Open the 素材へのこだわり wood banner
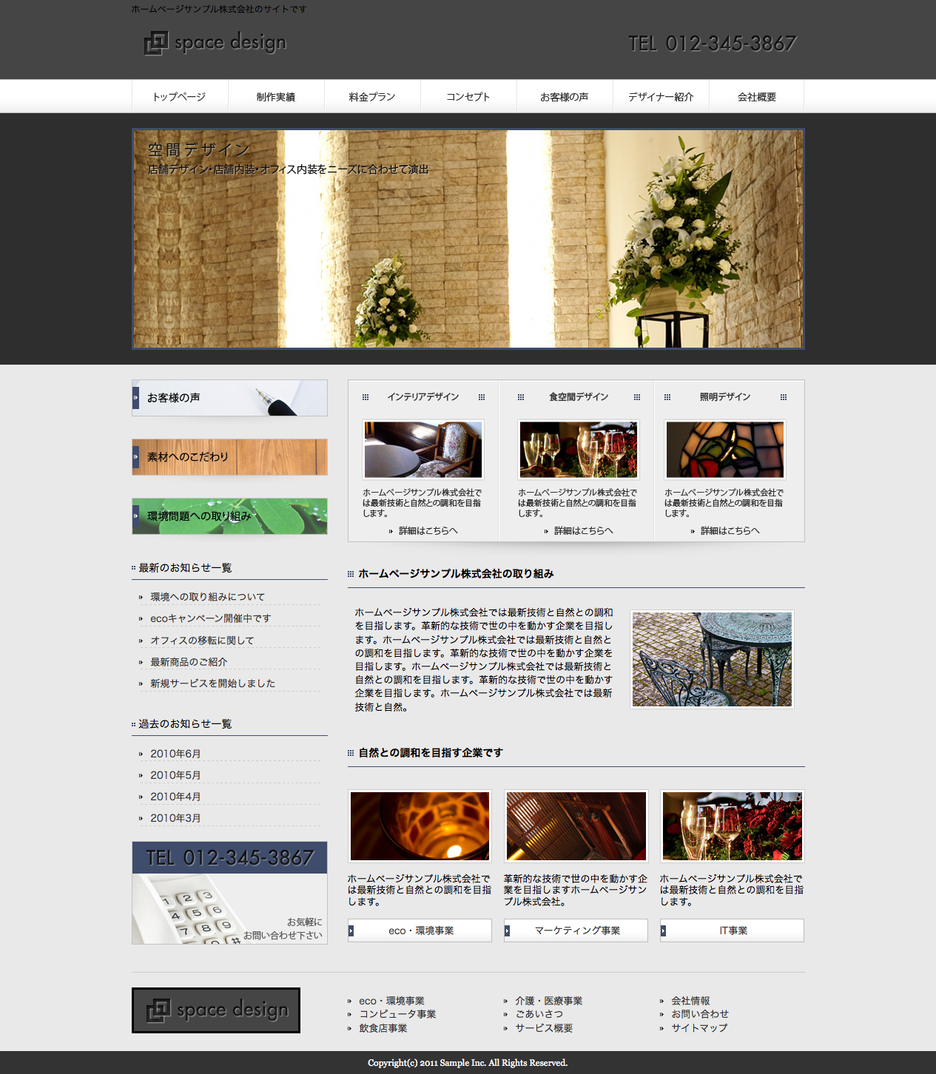This screenshot has height=1074, width=936. pos(229,457)
